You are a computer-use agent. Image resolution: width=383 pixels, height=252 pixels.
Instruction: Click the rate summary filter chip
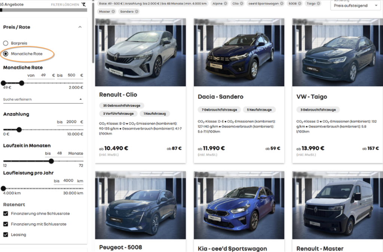[153, 3]
